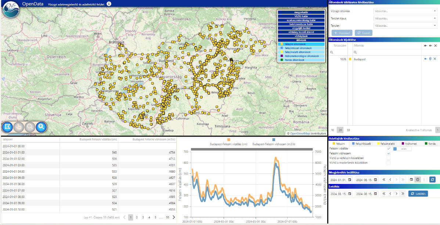Switch to clock time-view mode icon
Screen dimensions: 440x225
pyautogui.click(x=418, y=180)
